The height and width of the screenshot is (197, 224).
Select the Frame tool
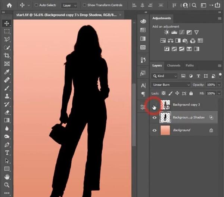click(x=7, y=64)
